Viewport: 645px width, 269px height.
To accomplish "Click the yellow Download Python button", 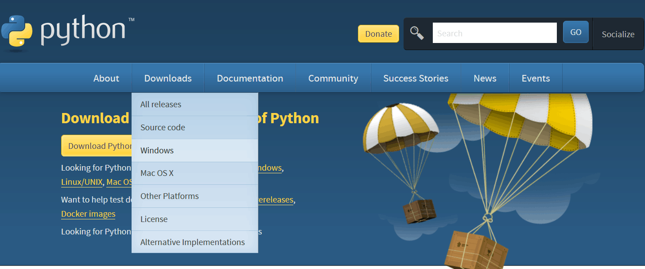I will tap(97, 146).
